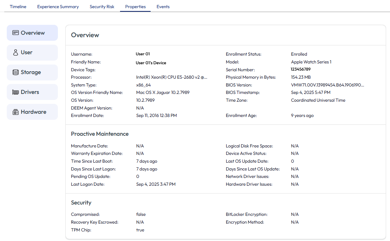The width and height of the screenshot is (390, 241).
Task: Click the Security section heading
Action: click(81, 202)
